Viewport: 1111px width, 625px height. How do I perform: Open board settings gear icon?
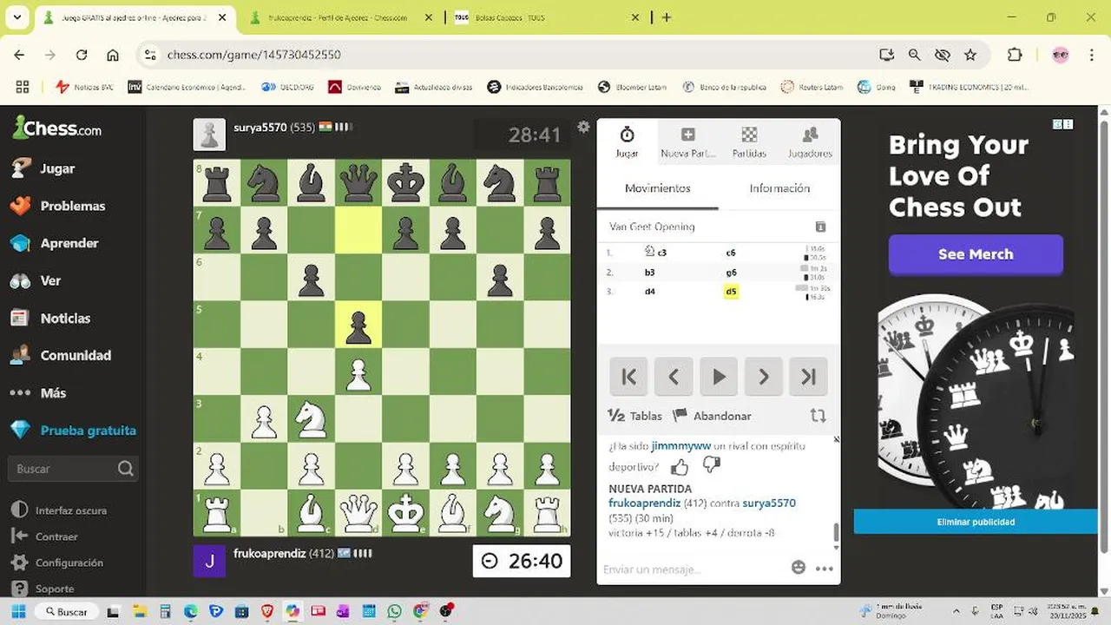tap(583, 127)
